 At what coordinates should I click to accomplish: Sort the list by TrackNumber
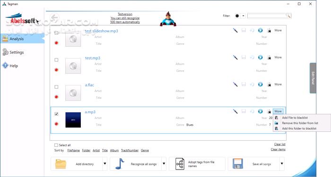click(x=130, y=151)
